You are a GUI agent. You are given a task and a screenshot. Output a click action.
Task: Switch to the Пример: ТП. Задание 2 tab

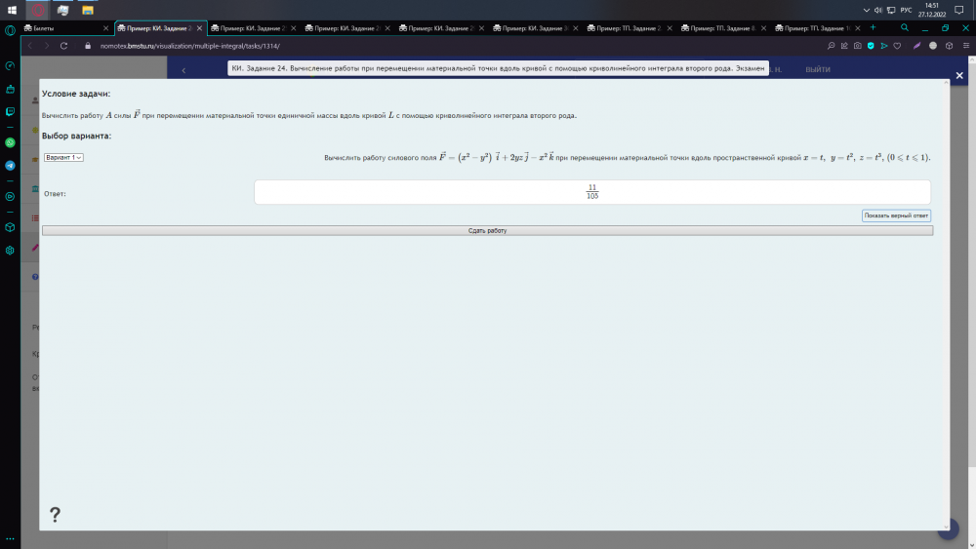pyautogui.click(x=629, y=28)
